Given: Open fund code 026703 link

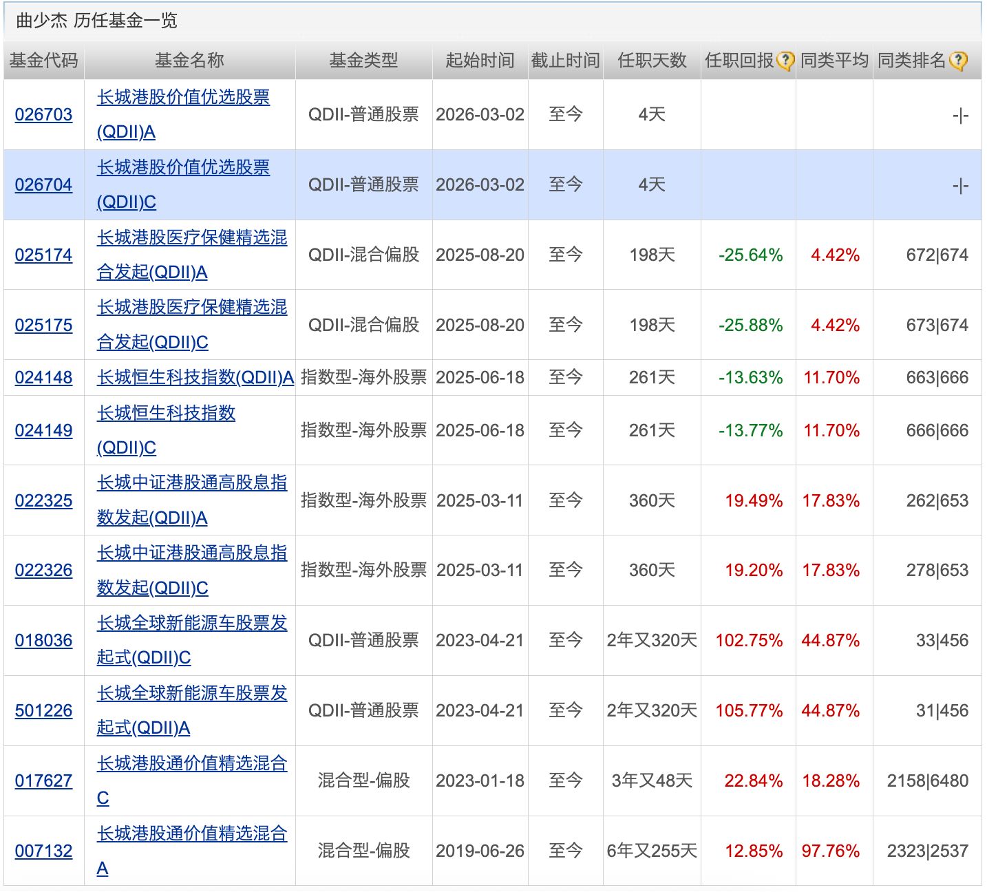Looking at the screenshot, I should [x=43, y=115].
